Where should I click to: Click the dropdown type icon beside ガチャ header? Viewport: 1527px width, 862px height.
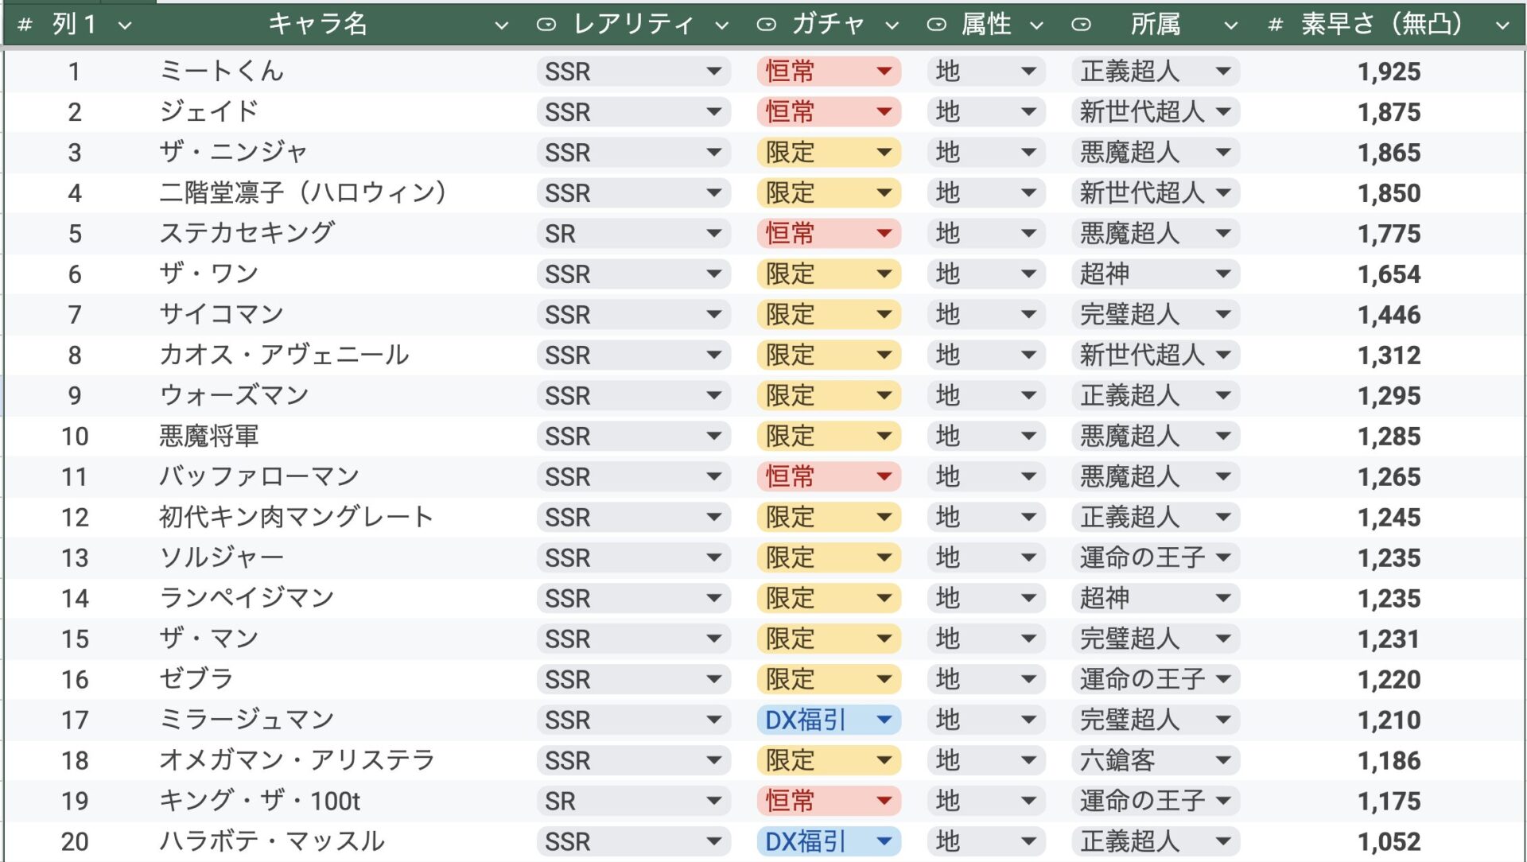[766, 25]
